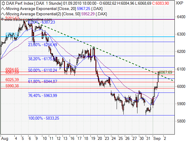Select the 50,00% - 6110,24 Fibonacci label
Screen dimensions: 188x141
[43, 70]
